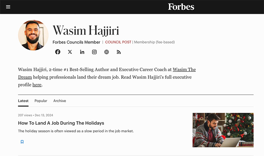Open Wasim Hajjiri's Facebook profile icon
Viewport: 264px width, 156px height.
pyautogui.click(x=57, y=52)
